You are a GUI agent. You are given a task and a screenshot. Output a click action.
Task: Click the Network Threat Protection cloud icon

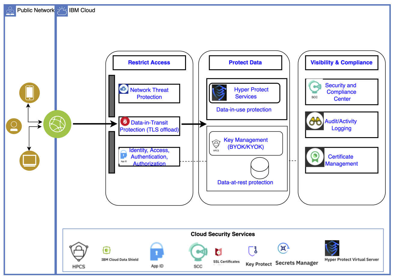pyautogui.click(x=123, y=89)
